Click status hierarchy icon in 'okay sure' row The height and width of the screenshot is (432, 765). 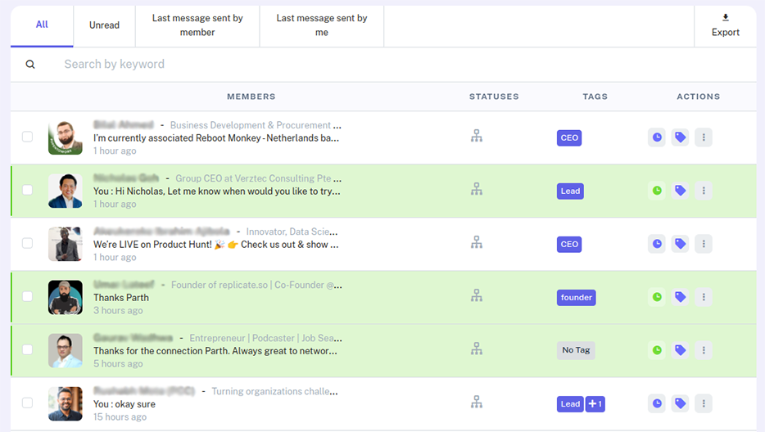tap(476, 403)
